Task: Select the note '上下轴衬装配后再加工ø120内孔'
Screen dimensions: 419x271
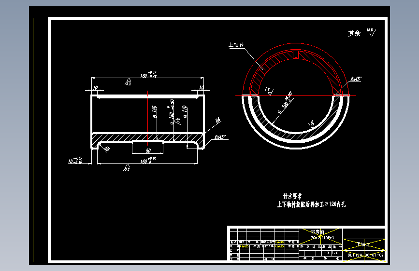Action: click(311, 204)
